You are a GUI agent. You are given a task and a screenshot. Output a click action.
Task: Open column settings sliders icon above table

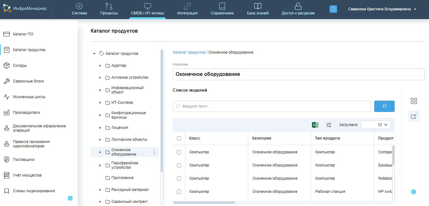click(x=328, y=124)
